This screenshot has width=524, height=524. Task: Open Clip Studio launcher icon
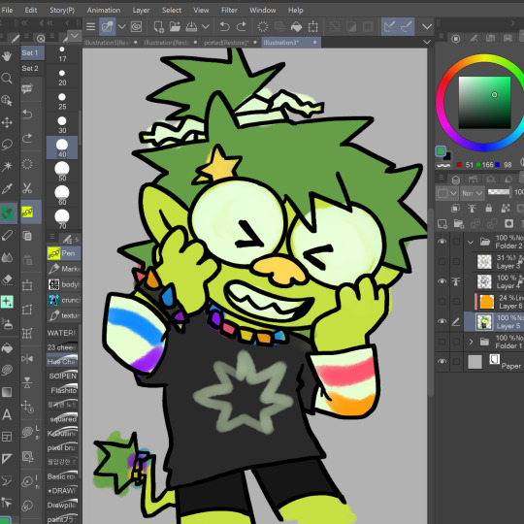tap(137, 26)
